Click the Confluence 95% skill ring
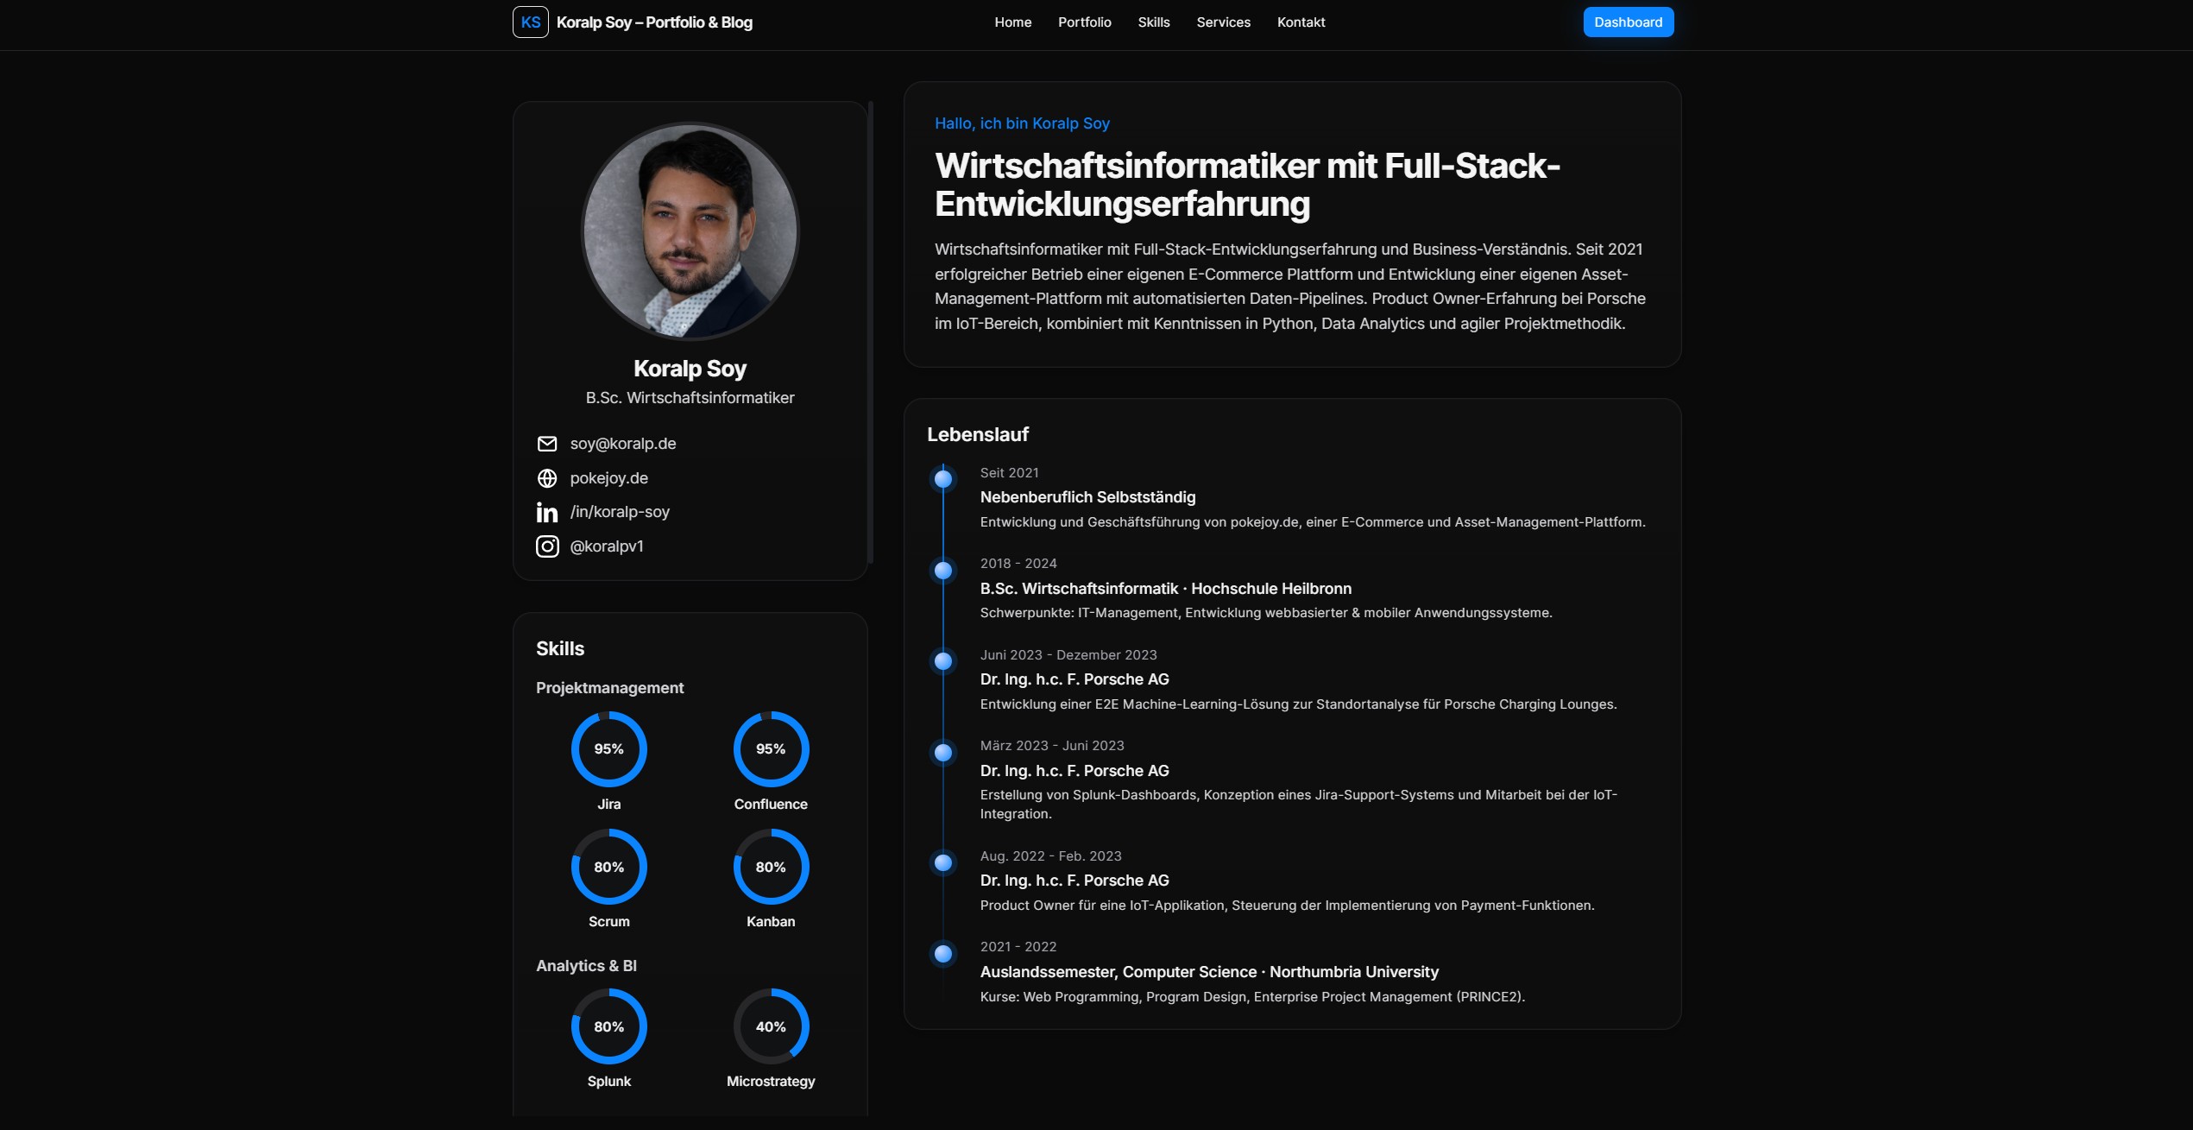 [x=771, y=749]
